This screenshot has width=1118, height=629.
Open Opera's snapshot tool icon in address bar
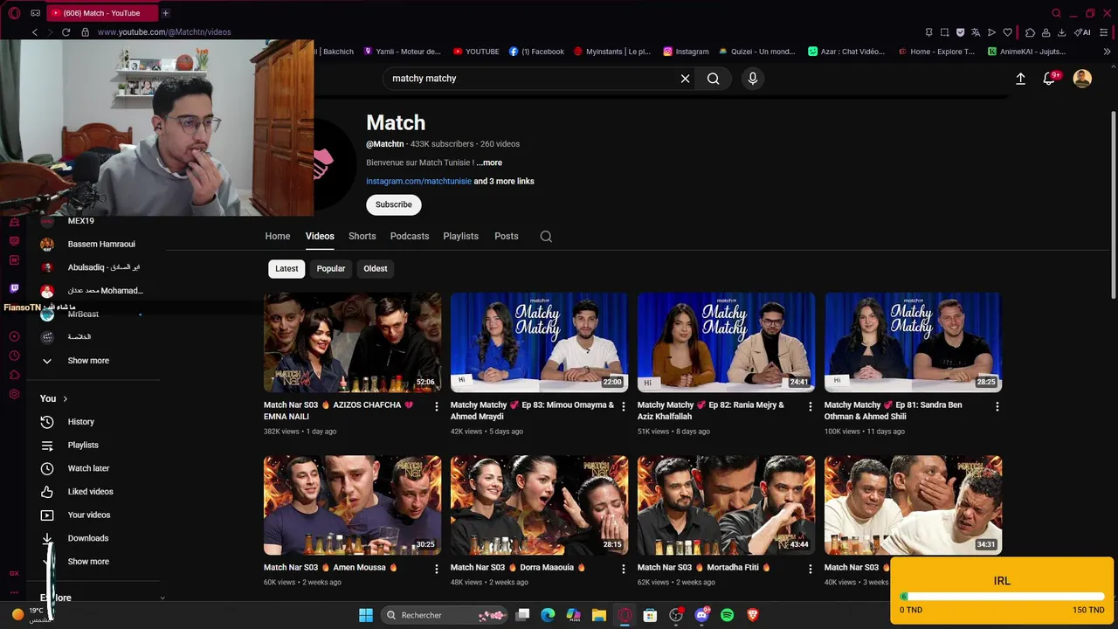click(x=944, y=32)
